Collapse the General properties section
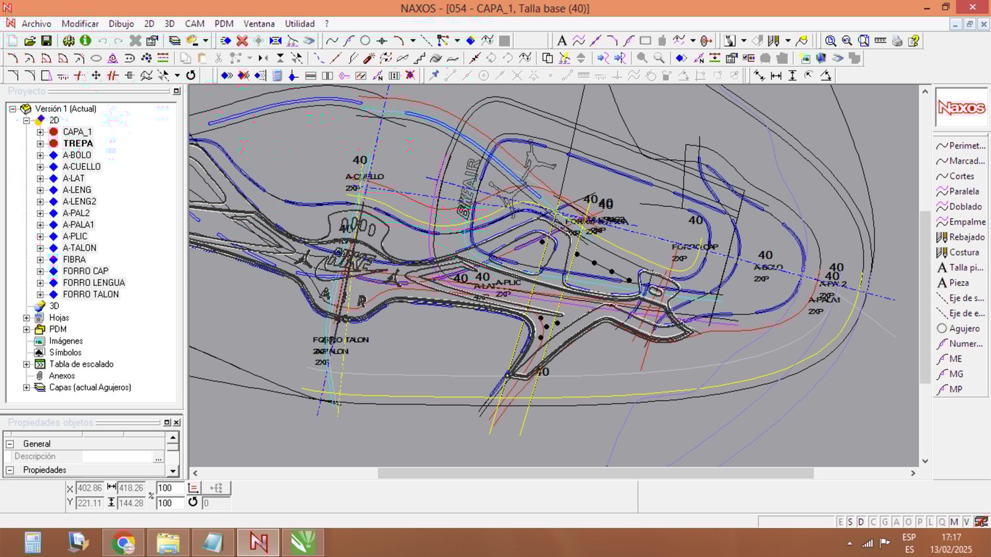The width and height of the screenshot is (991, 557). (x=10, y=444)
